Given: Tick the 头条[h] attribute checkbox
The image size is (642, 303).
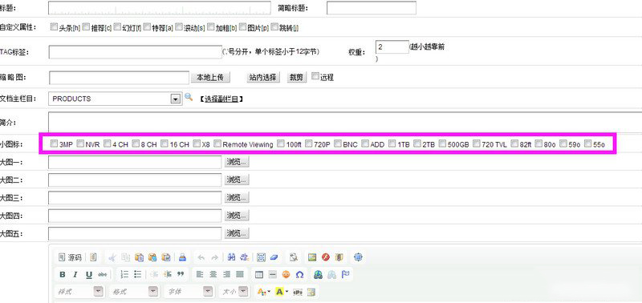Looking at the screenshot, I should 54,27.
